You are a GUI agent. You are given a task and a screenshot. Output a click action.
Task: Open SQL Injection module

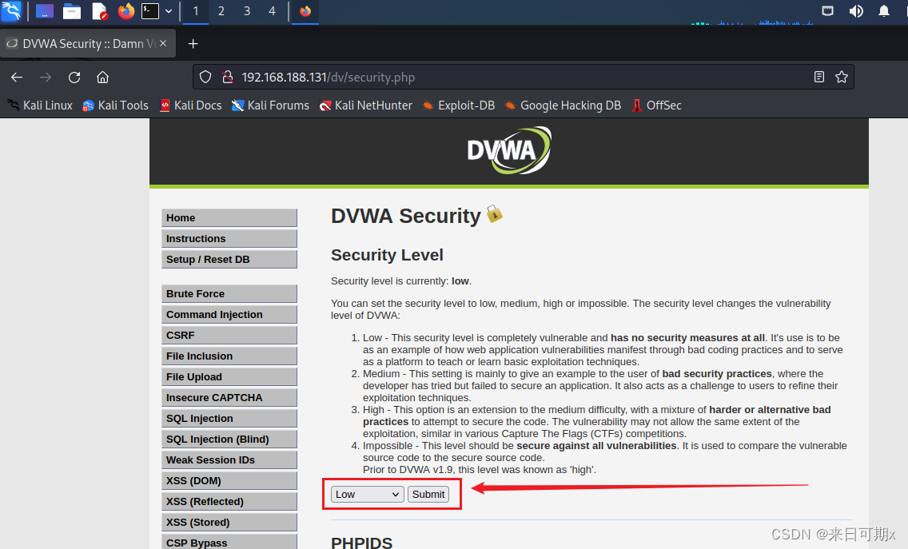229,419
